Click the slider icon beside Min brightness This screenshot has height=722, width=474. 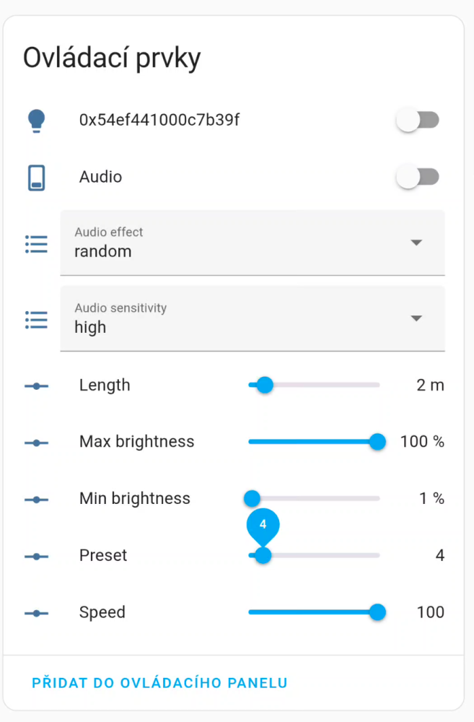36,500
